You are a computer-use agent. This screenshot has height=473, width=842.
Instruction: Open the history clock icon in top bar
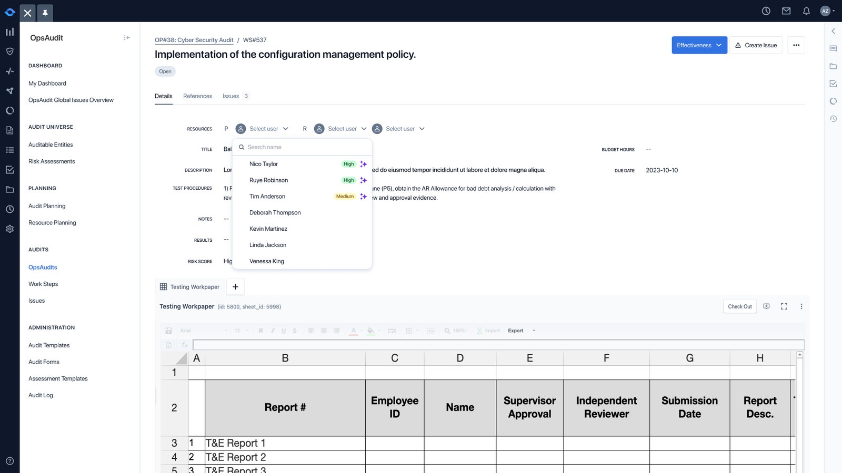[766, 11]
